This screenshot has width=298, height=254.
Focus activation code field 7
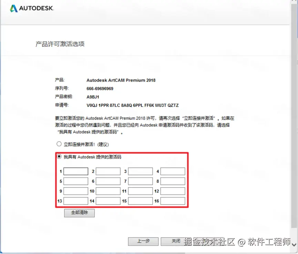pos(140,181)
